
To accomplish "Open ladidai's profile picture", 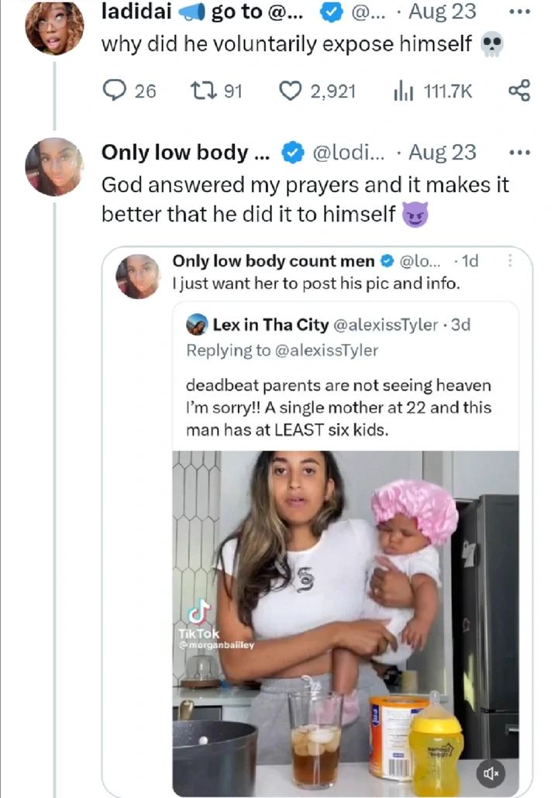I will tap(54, 28).
